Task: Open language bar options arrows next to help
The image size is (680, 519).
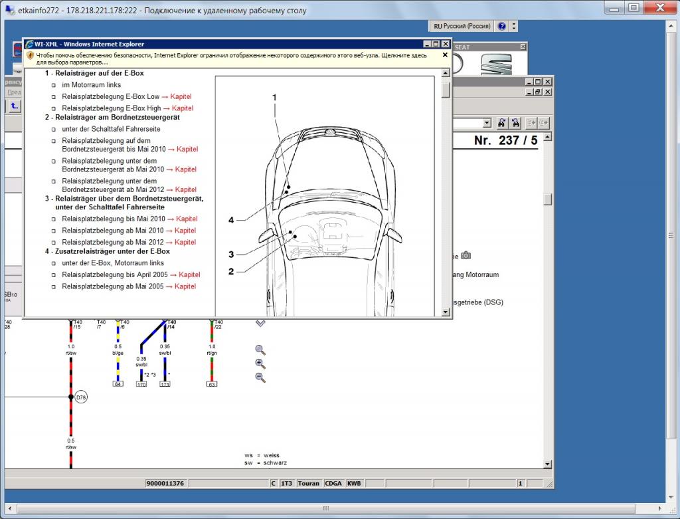Action: tap(514, 26)
